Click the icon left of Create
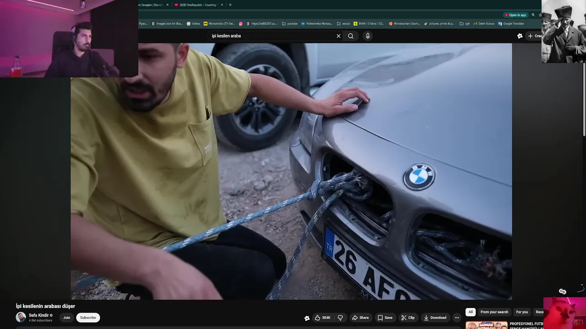586x329 pixels. click(x=520, y=36)
